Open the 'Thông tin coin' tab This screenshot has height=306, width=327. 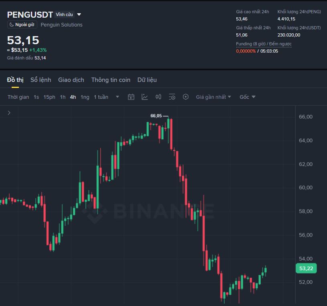[111, 80]
